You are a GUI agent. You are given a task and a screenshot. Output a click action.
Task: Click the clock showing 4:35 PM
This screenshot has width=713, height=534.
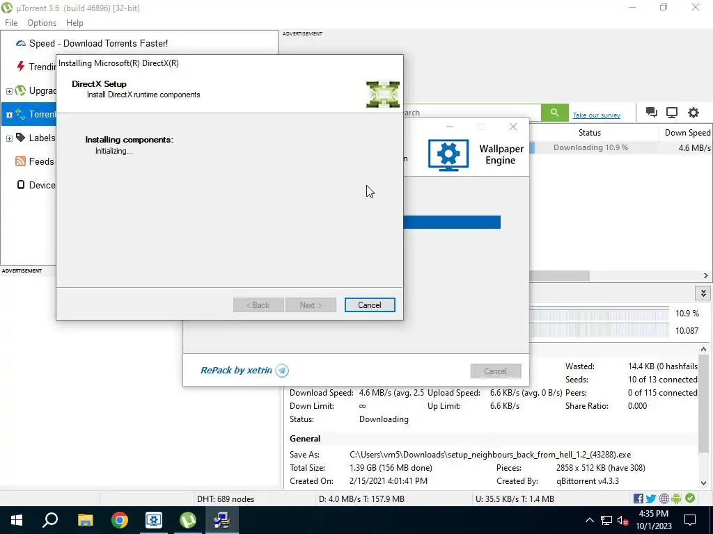[x=653, y=514]
